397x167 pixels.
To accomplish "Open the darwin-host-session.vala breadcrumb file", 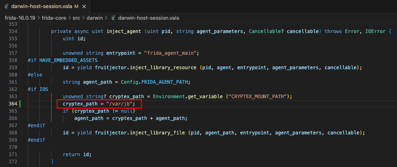I will (x=149, y=18).
